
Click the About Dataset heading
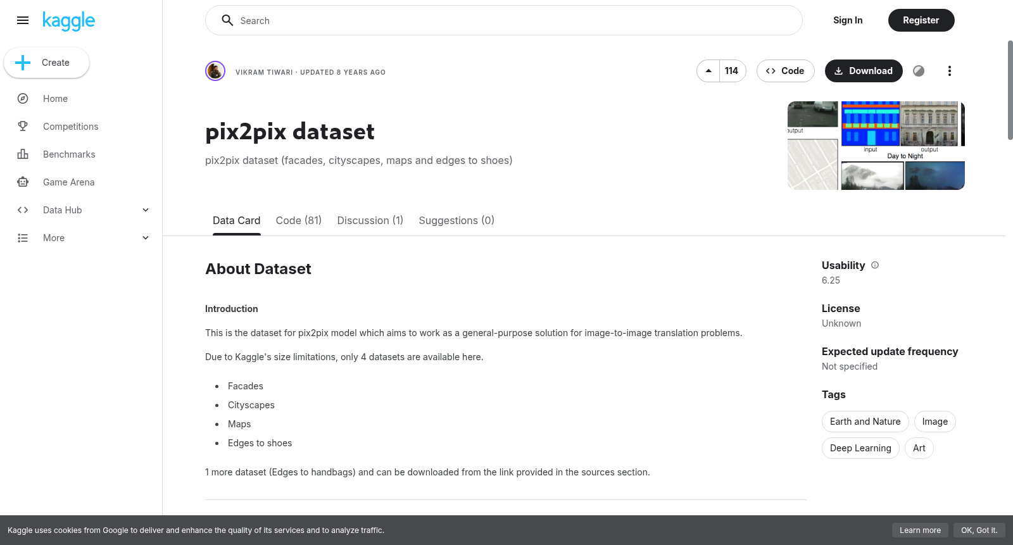point(258,269)
